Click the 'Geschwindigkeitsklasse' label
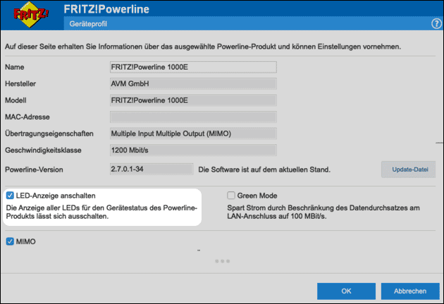Viewport: 444px width, 304px height. (x=43, y=150)
